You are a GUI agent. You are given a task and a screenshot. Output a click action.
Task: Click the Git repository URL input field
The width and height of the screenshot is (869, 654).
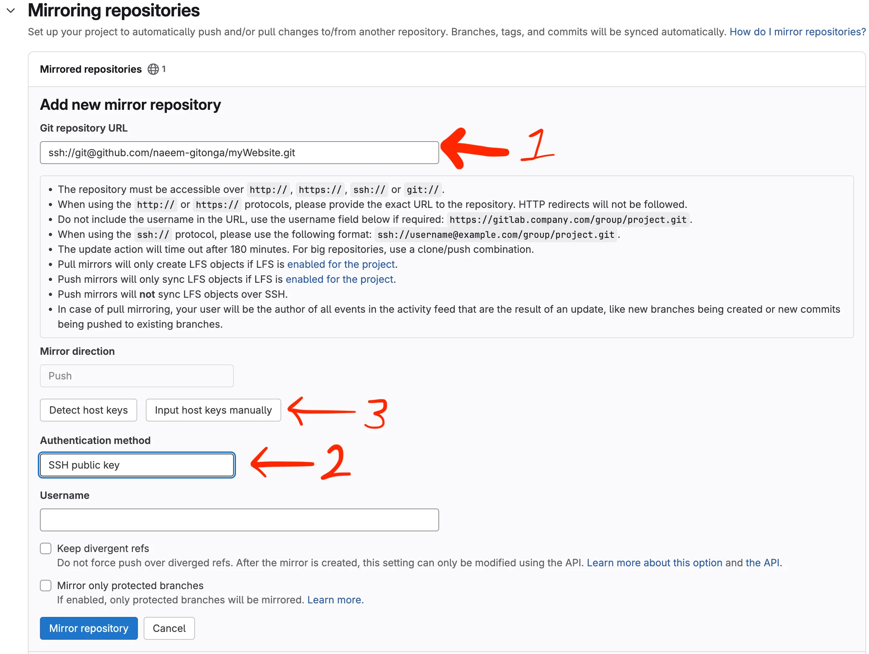tap(239, 153)
